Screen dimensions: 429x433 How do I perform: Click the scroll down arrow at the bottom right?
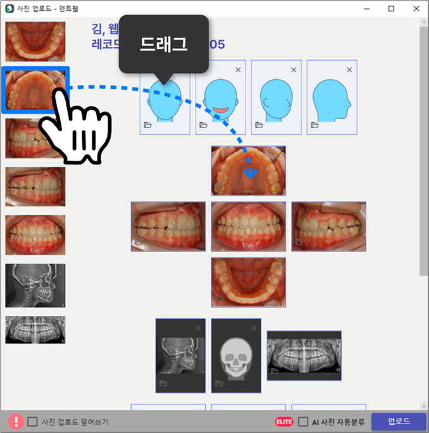(423, 405)
